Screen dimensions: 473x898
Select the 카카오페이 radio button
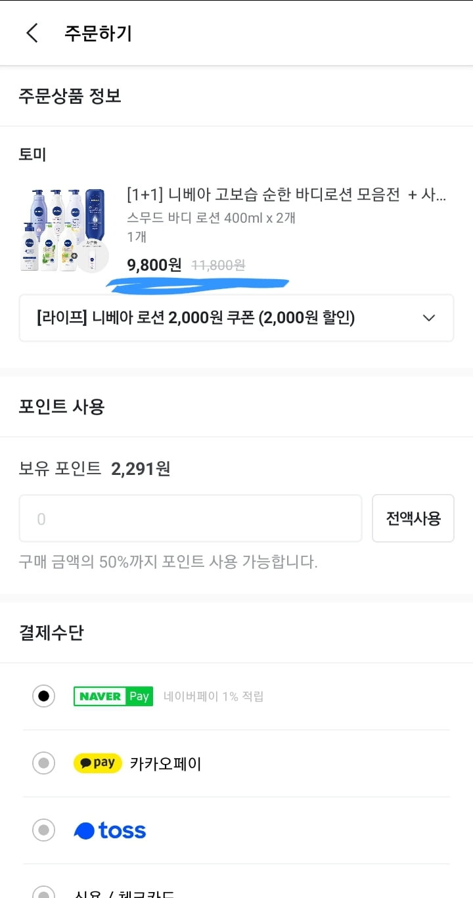pyautogui.click(x=44, y=763)
